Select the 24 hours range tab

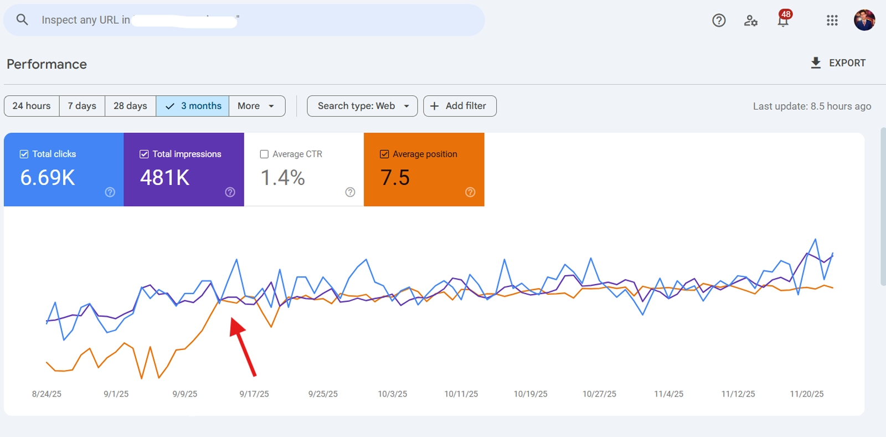[32, 106]
